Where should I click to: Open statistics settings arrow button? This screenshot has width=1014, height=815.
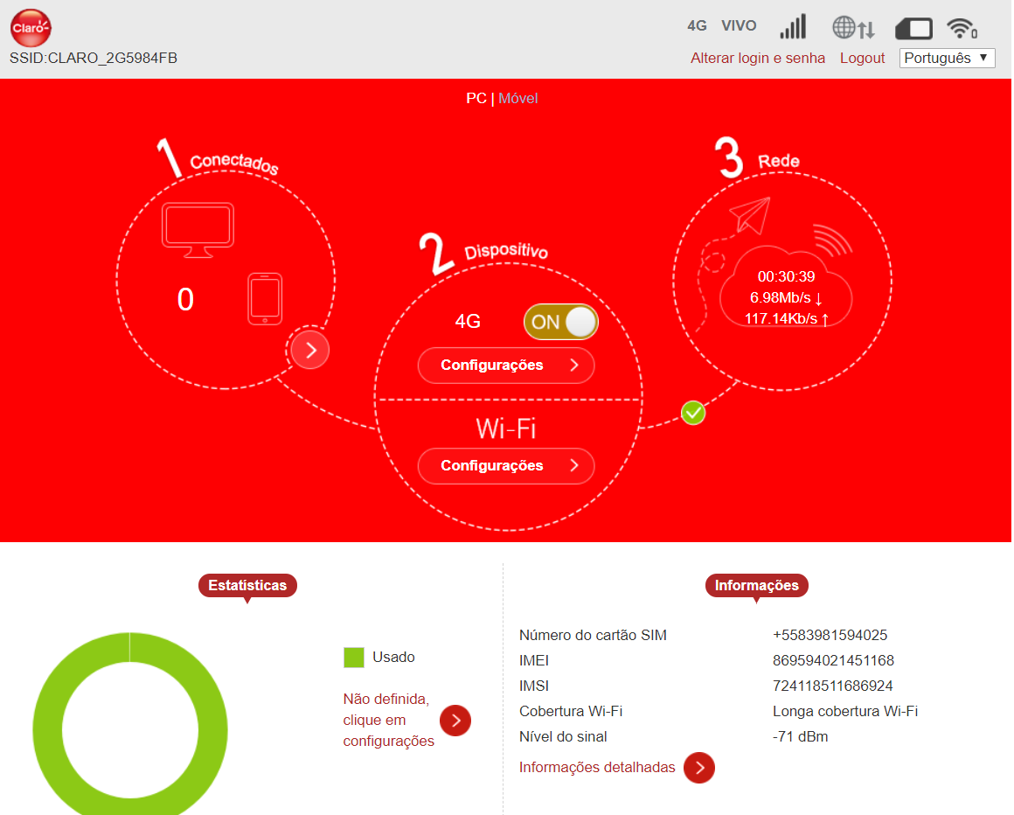(455, 721)
